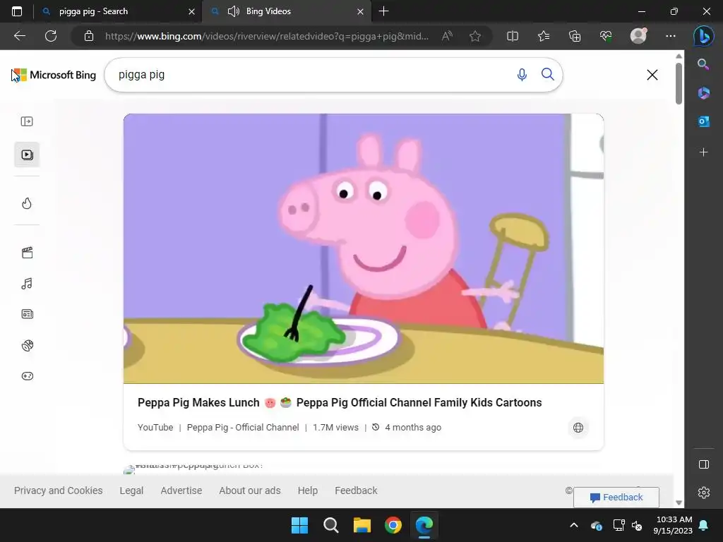Open Trending videos flame icon
Screen dimensions: 723x542
tap(27, 203)
